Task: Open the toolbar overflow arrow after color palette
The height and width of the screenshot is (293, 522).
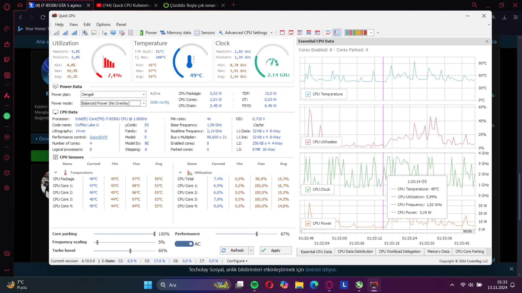Action: click(378, 33)
